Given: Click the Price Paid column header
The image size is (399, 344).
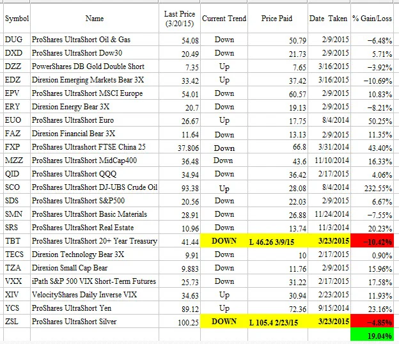Looking at the screenshot, I should pos(278,19).
